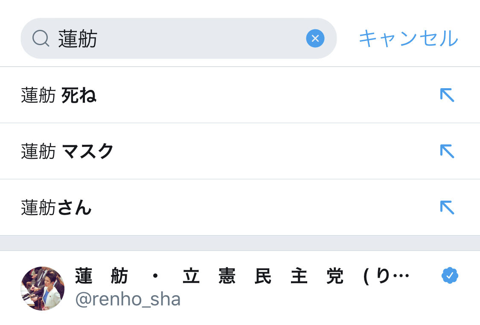The width and height of the screenshot is (480, 325).
Task: Place cursor on 蓮舫 text in search box
Action: click(78, 39)
